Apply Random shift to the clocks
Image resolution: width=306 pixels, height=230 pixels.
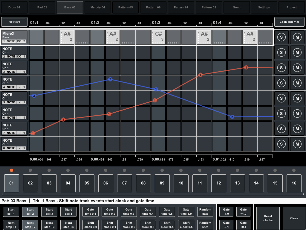click(x=205, y=225)
